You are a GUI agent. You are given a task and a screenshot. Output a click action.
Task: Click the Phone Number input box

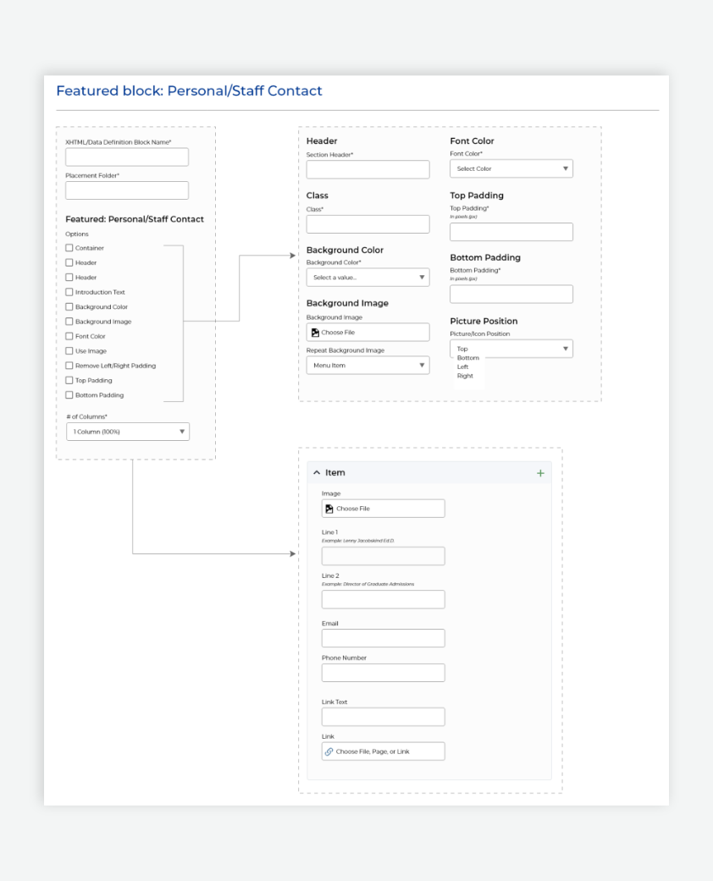click(383, 672)
